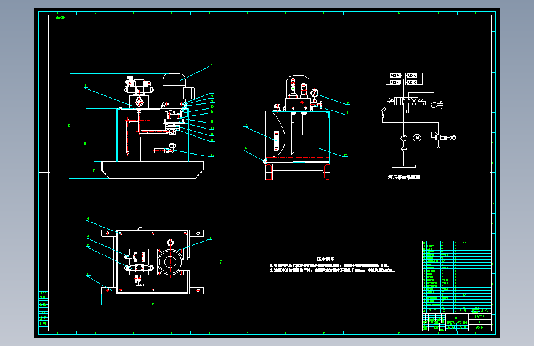
Task: Click the vertical dimension line right of top view
Action: 222,262
